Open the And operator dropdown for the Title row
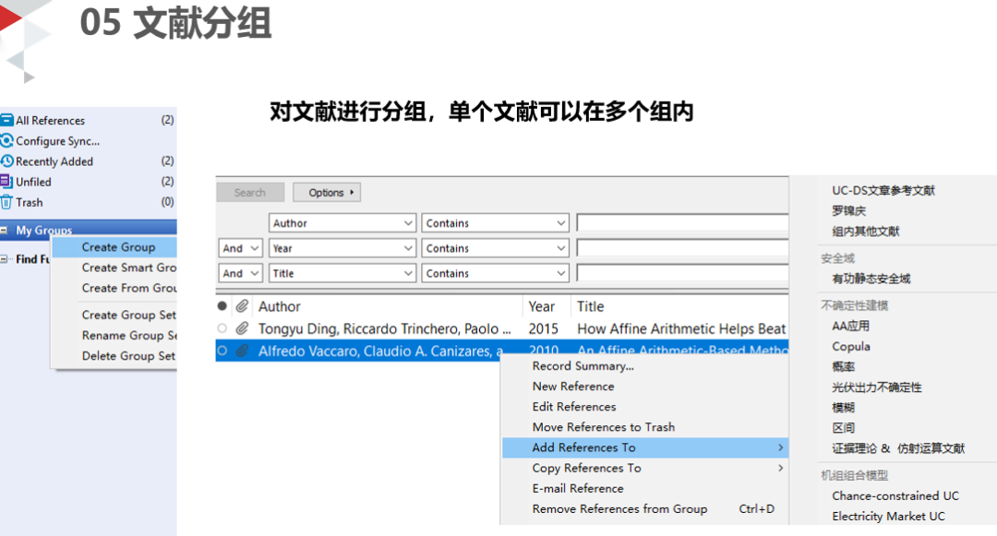This screenshot has height=536, width=997. pos(240,273)
